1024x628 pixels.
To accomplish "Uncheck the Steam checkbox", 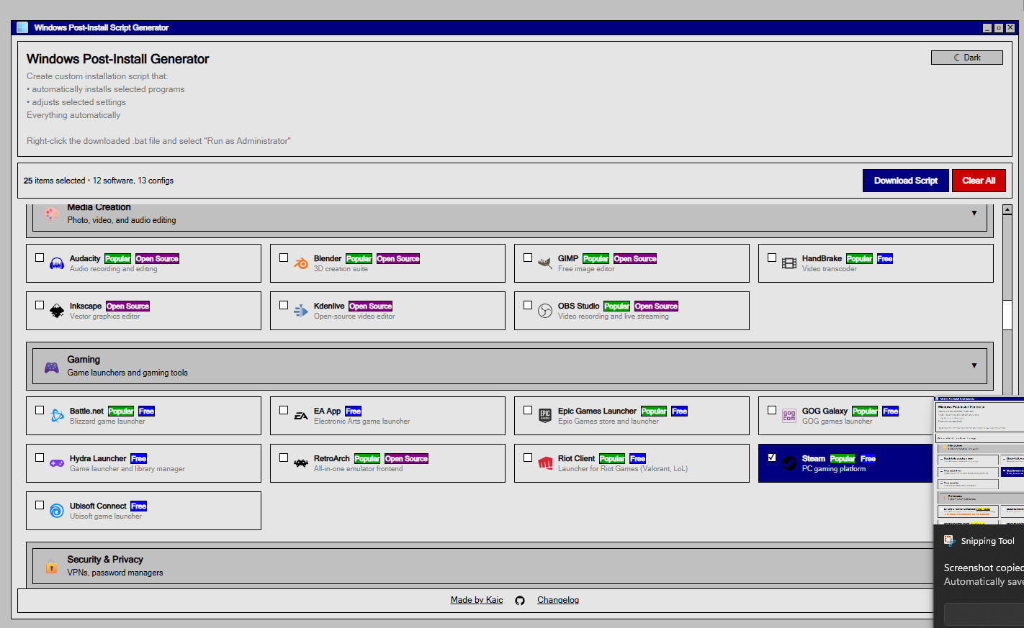I will pos(772,458).
